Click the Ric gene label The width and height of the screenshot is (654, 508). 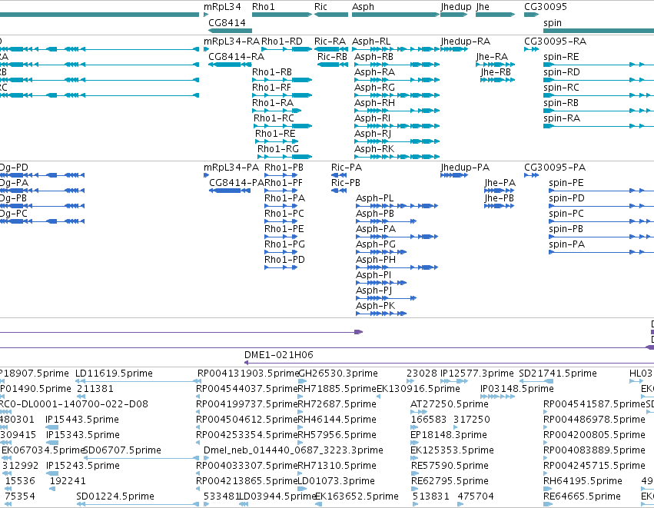coord(320,7)
